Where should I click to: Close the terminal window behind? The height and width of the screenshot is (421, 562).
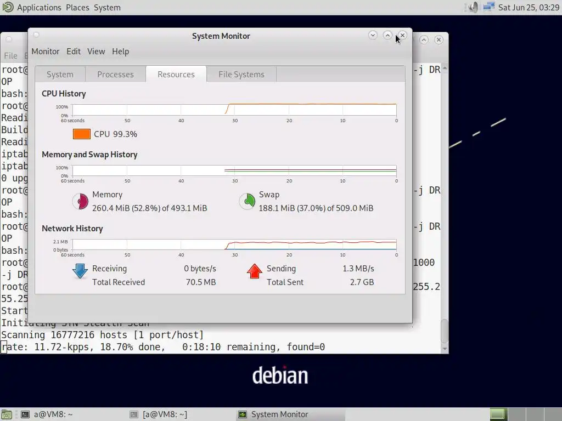tap(439, 39)
